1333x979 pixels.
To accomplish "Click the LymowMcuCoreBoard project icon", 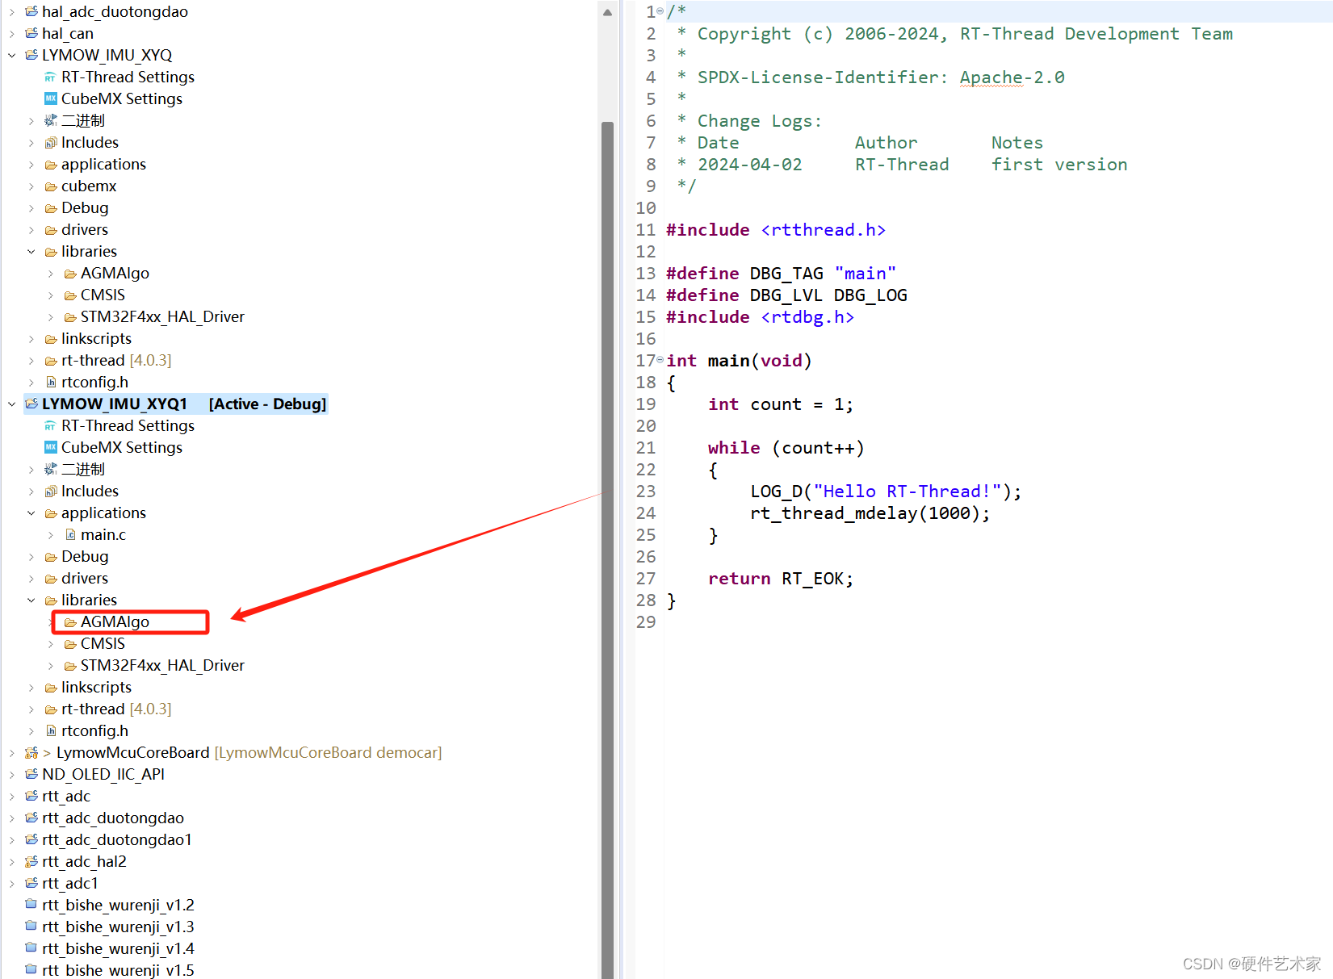I will [x=31, y=752].
